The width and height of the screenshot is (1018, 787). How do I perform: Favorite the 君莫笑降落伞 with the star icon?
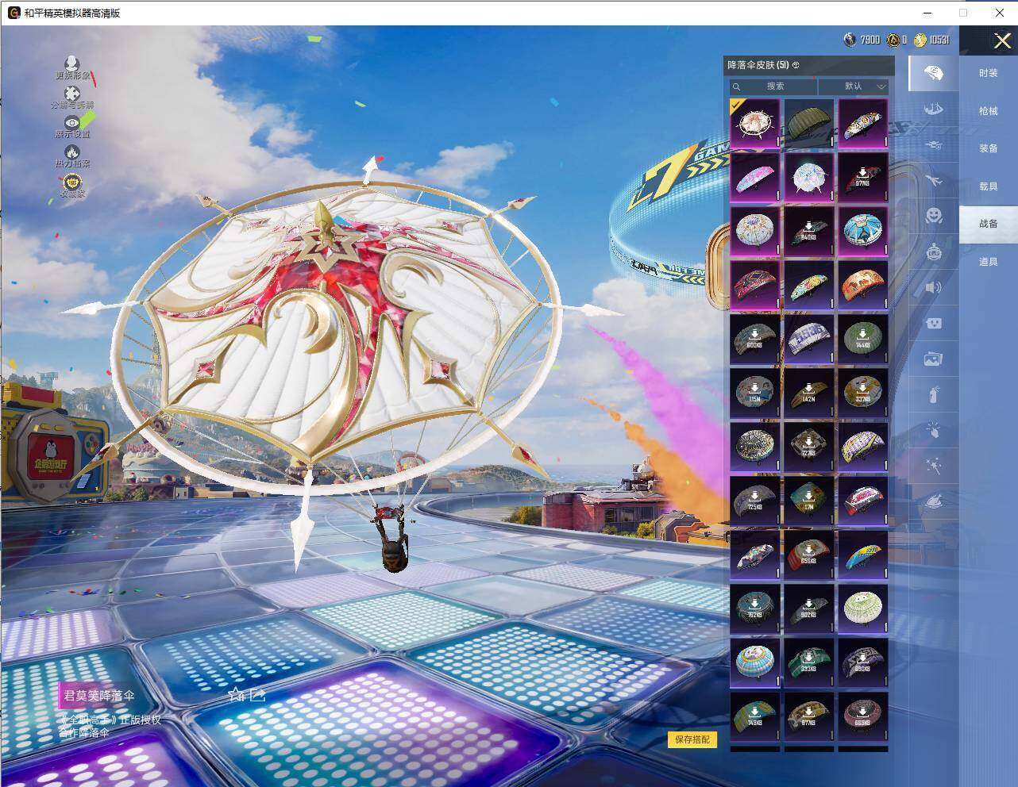click(236, 695)
